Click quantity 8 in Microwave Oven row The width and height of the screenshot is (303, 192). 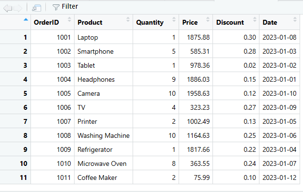174,163
